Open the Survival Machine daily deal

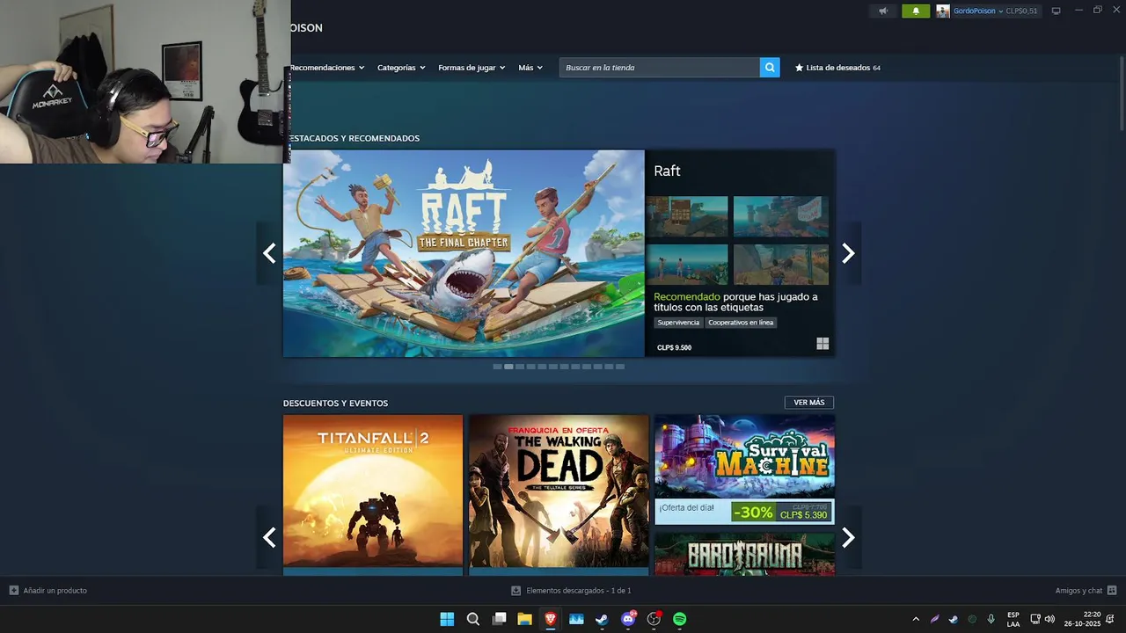744,469
